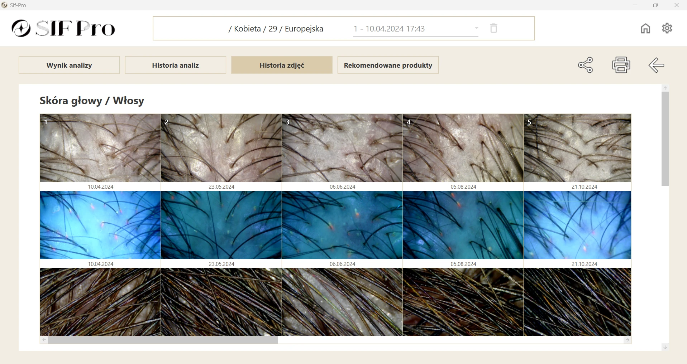The height and width of the screenshot is (364, 687).
Task: Expand the analysis date dropdown arrow
Action: coord(476,28)
